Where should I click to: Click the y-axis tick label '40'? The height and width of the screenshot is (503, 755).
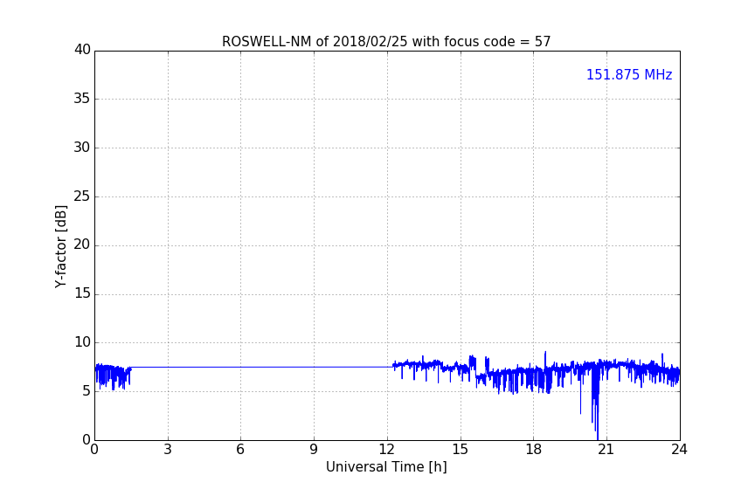click(82, 50)
